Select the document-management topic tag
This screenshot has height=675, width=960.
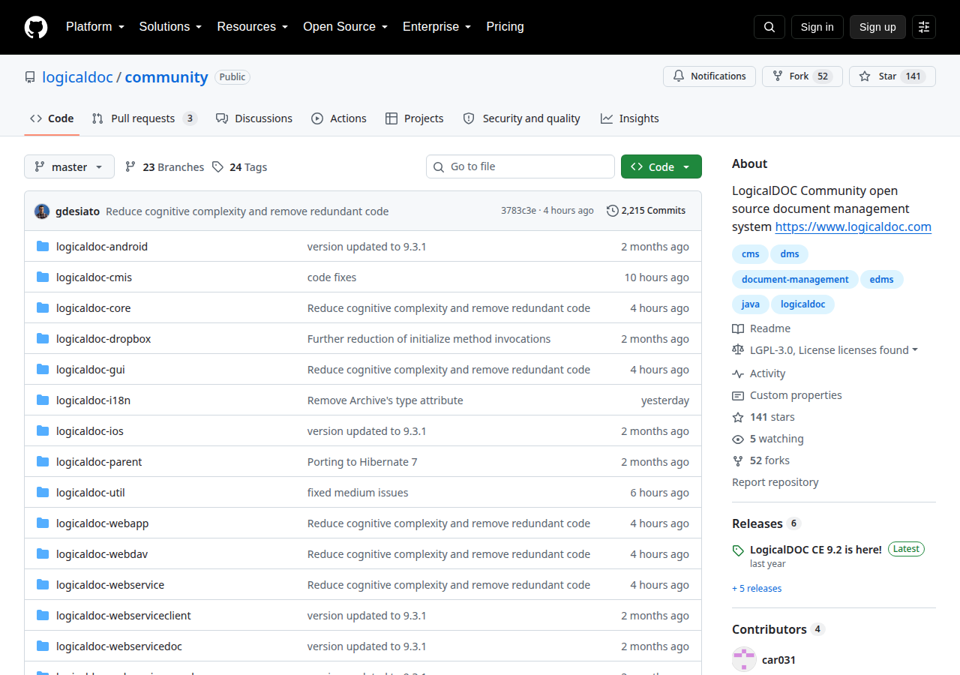(x=795, y=279)
